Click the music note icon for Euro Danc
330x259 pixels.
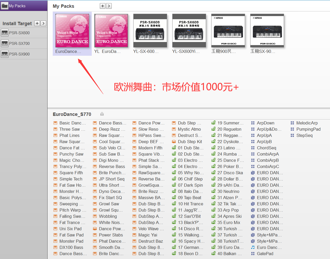(x=253, y=247)
